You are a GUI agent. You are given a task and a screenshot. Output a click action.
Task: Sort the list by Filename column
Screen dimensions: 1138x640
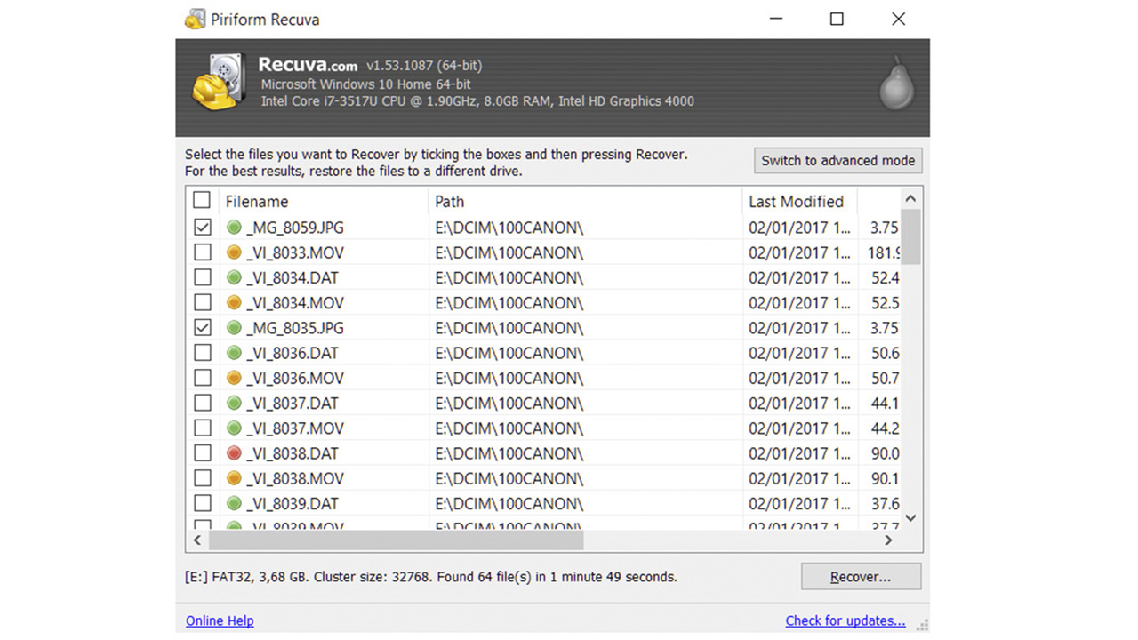pos(256,202)
